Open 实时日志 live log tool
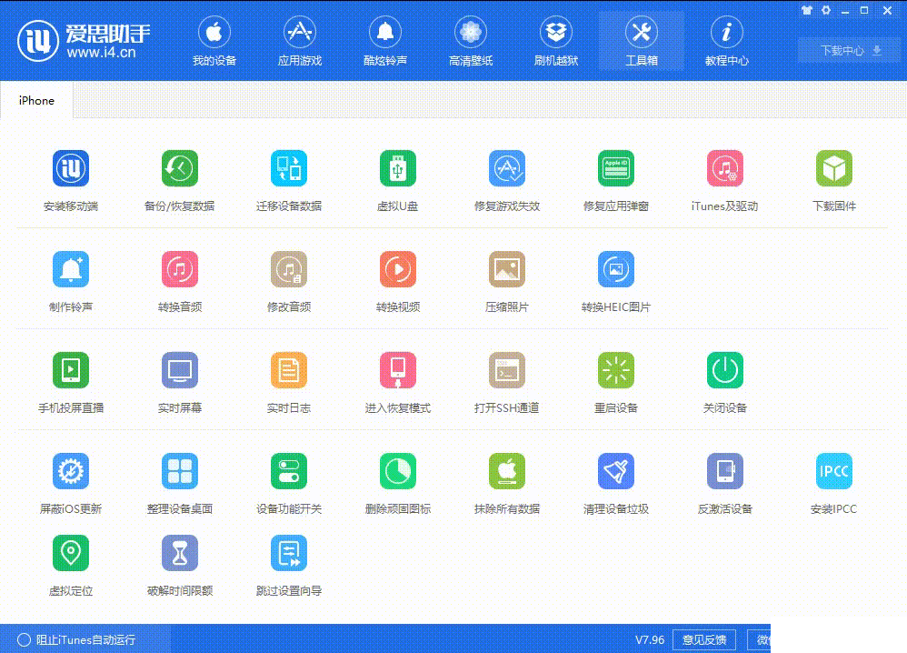 coord(289,370)
